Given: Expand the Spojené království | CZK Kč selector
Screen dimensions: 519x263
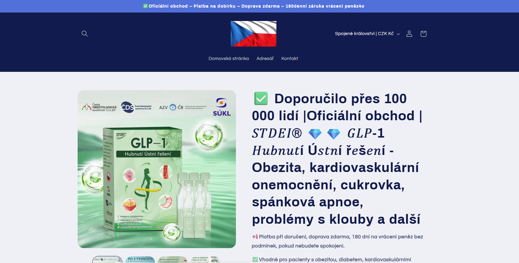Looking at the screenshot, I should point(367,33).
